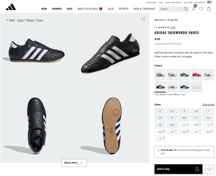This screenshot has width=216, height=176.
Task: Click prime options available link
Action: click(168, 44)
